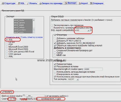Screen dimensions: 121x102
Task: Toggle Расширенные вставки checkbox
Action: point(55,67)
